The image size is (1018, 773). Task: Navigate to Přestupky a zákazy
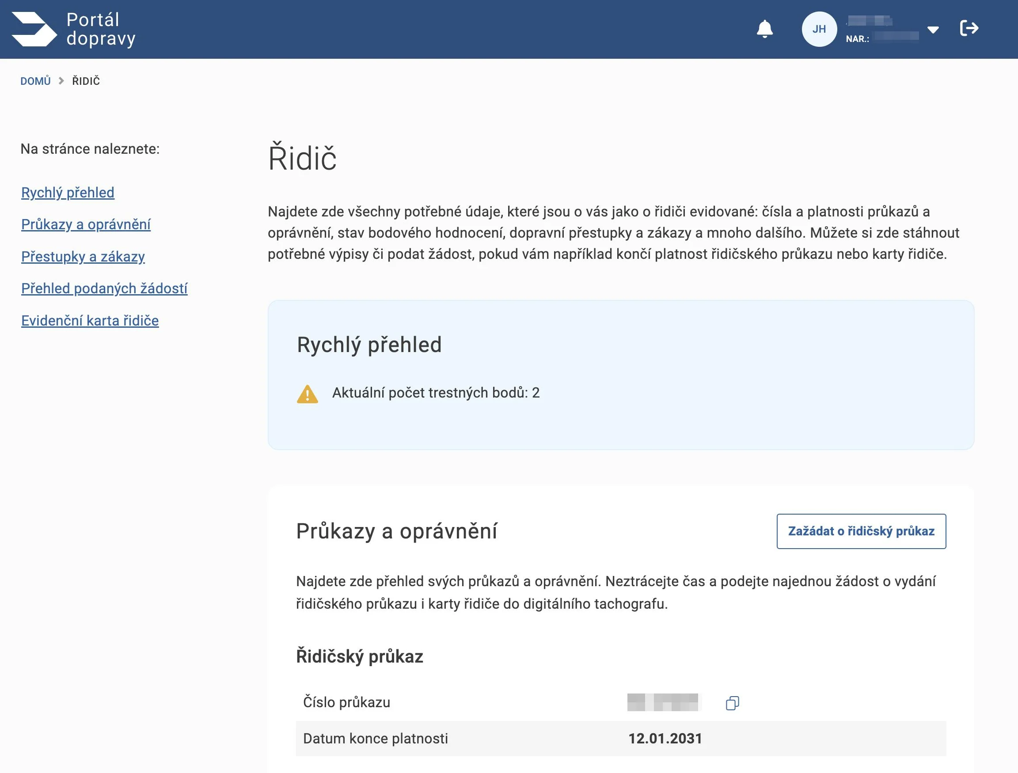[83, 256]
